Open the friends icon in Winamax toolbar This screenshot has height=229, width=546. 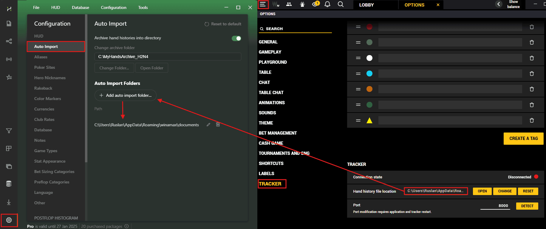coord(289,4)
